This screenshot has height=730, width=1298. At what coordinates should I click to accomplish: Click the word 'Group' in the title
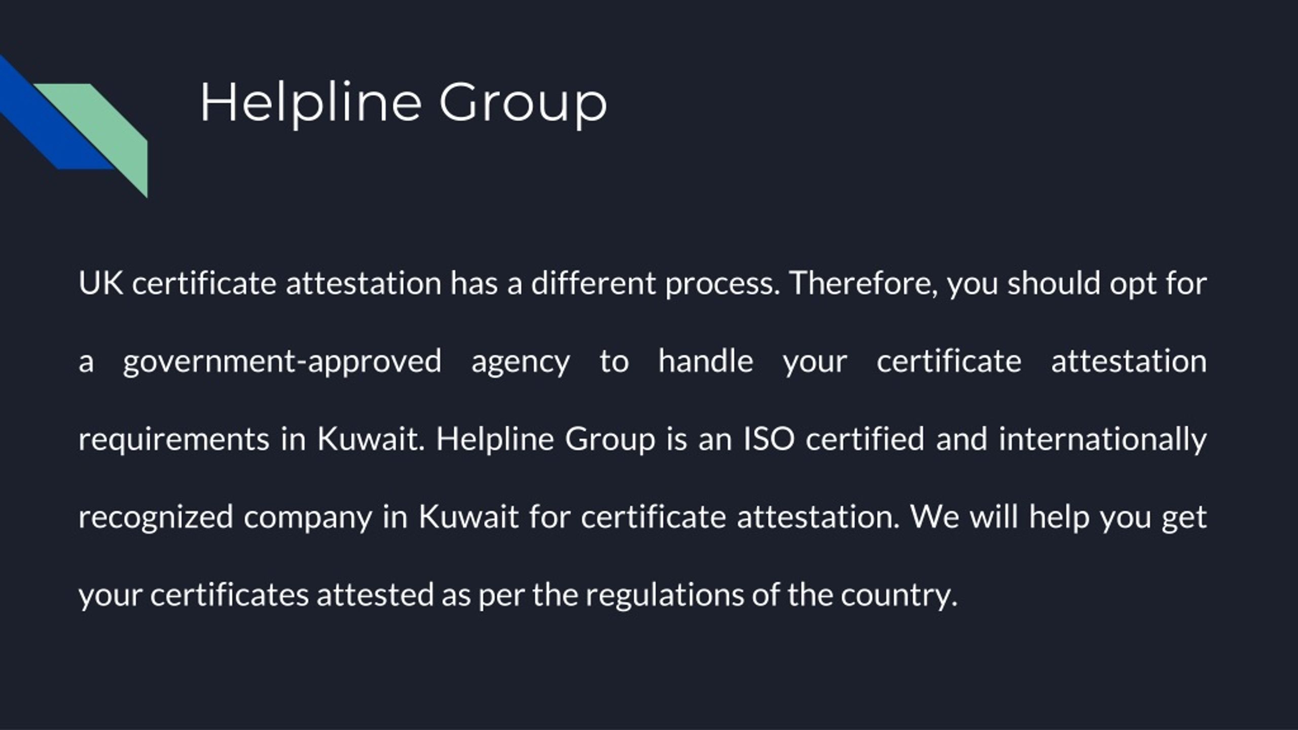[x=523, y=104]
